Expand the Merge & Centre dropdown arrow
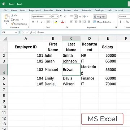 coord(114,22)
